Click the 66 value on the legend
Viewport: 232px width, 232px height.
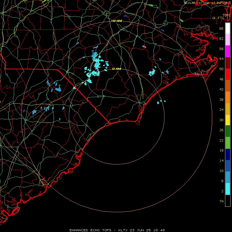coord(221,28)
